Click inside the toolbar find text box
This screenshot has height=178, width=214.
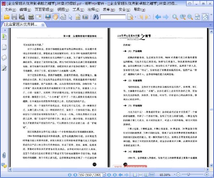pyautogui.click(x=113, y=17)
